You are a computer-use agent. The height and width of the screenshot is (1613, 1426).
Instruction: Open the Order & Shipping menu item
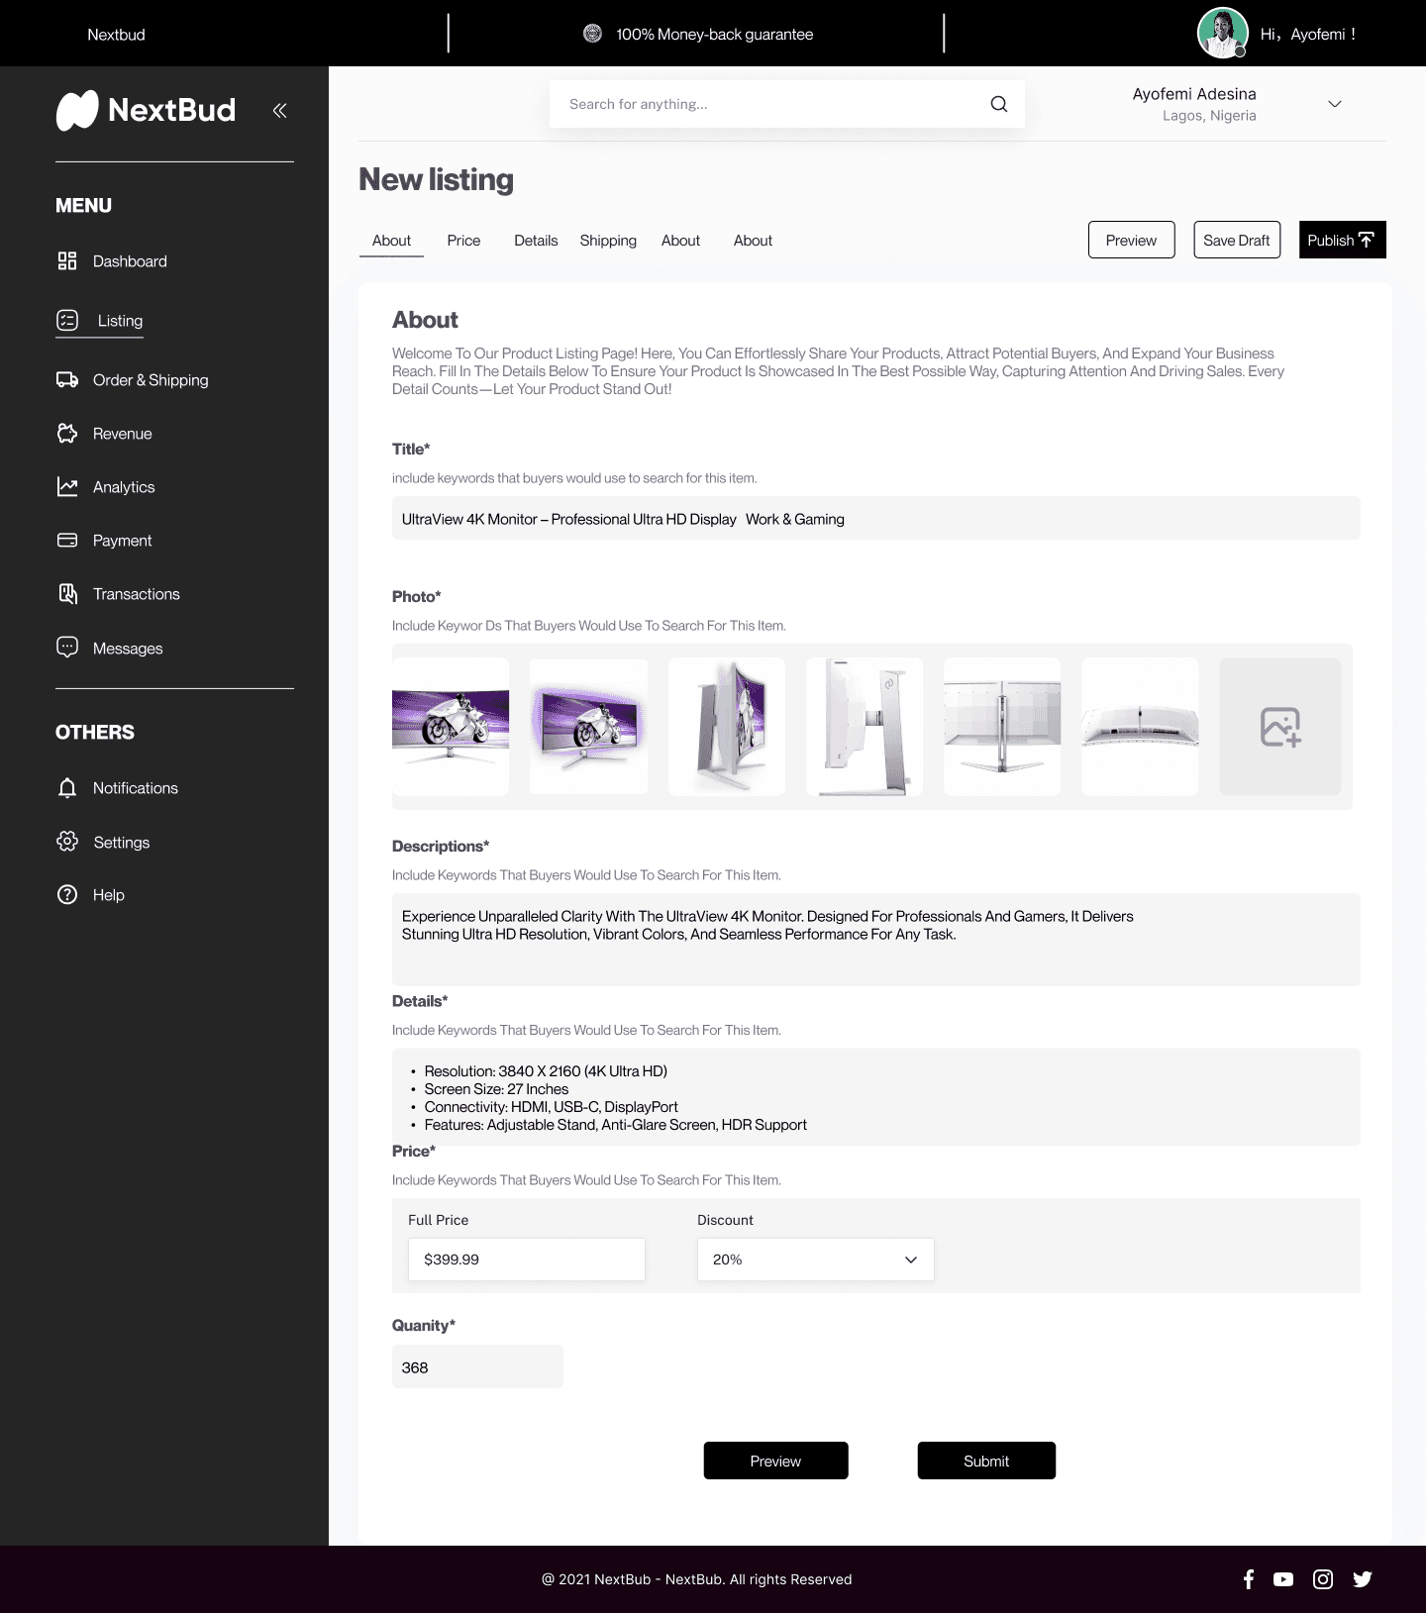click(x=151, y=380)
